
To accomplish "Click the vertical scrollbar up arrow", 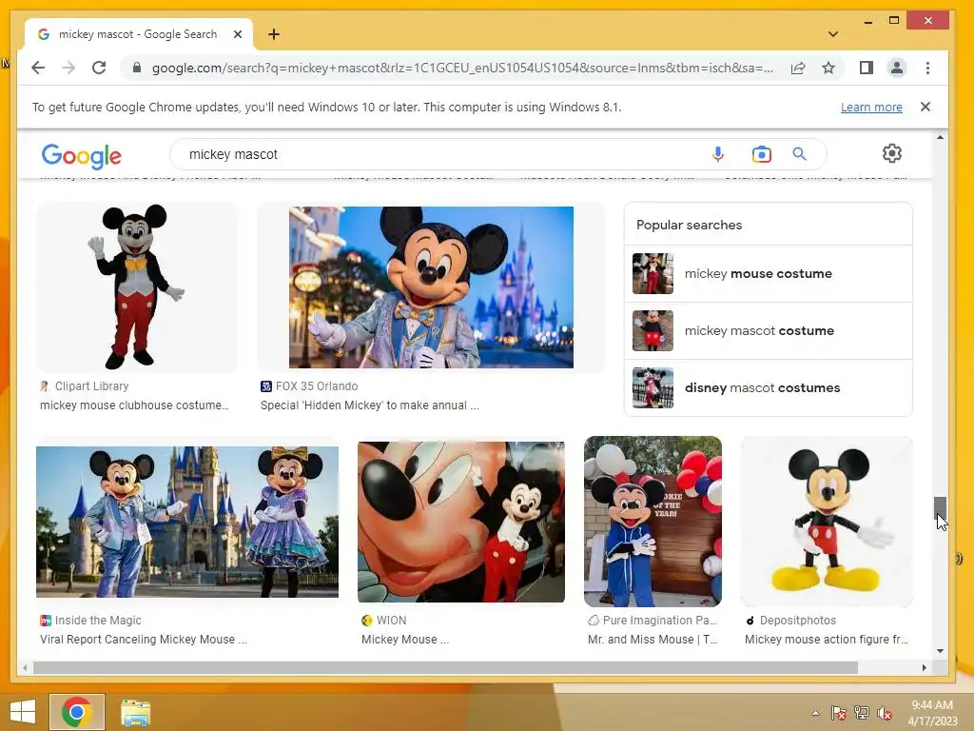I will pyautogui.click(x=940, y=137).
